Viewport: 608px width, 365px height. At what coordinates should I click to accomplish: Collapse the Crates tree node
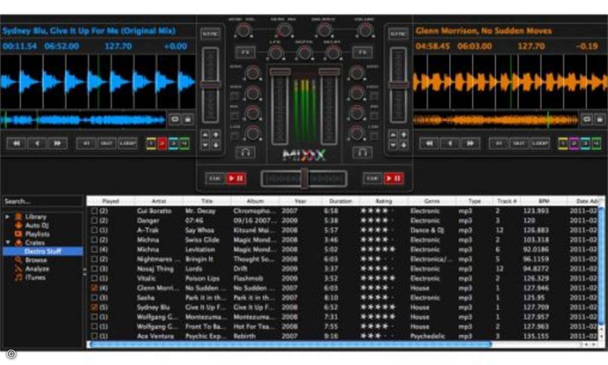coord(8,242)
